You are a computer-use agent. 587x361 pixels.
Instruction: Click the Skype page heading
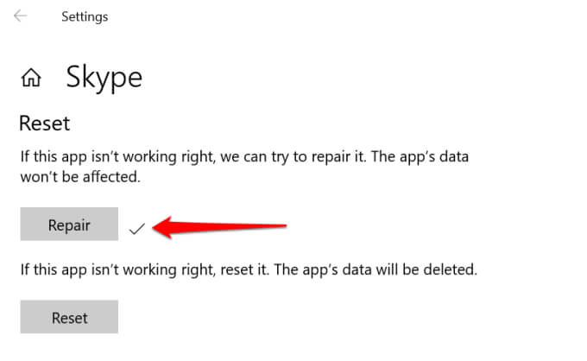(104, 78)
